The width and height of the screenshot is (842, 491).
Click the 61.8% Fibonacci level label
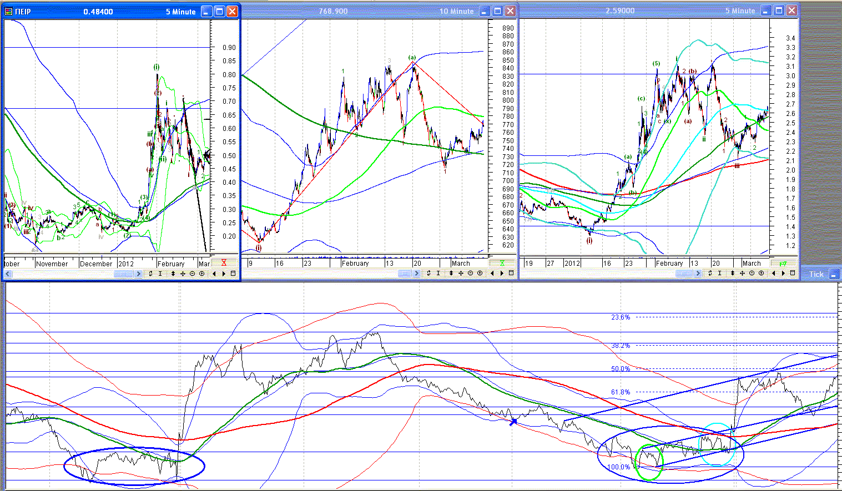621,392
